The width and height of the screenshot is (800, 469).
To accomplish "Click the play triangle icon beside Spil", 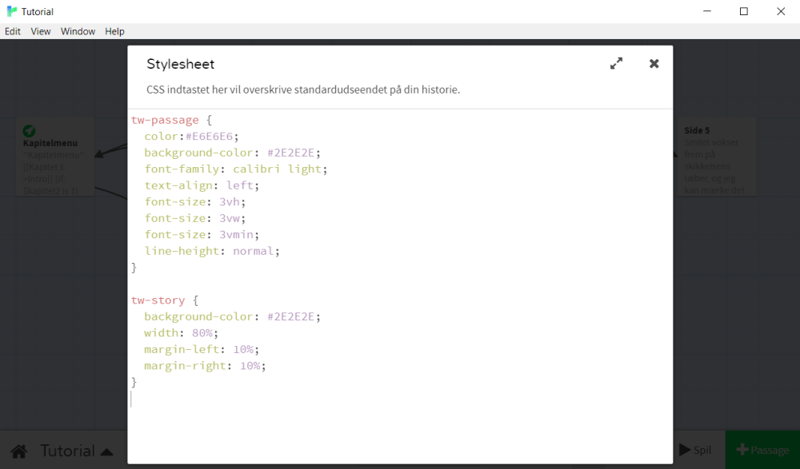I will click(x=684, y=450).
